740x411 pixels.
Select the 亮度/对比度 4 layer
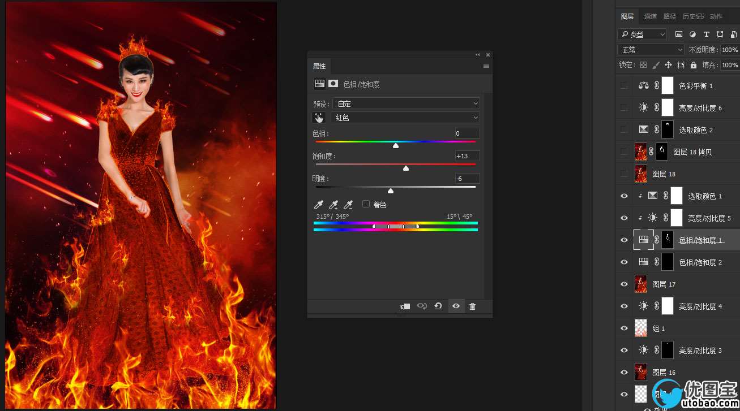tap(700, 306)
